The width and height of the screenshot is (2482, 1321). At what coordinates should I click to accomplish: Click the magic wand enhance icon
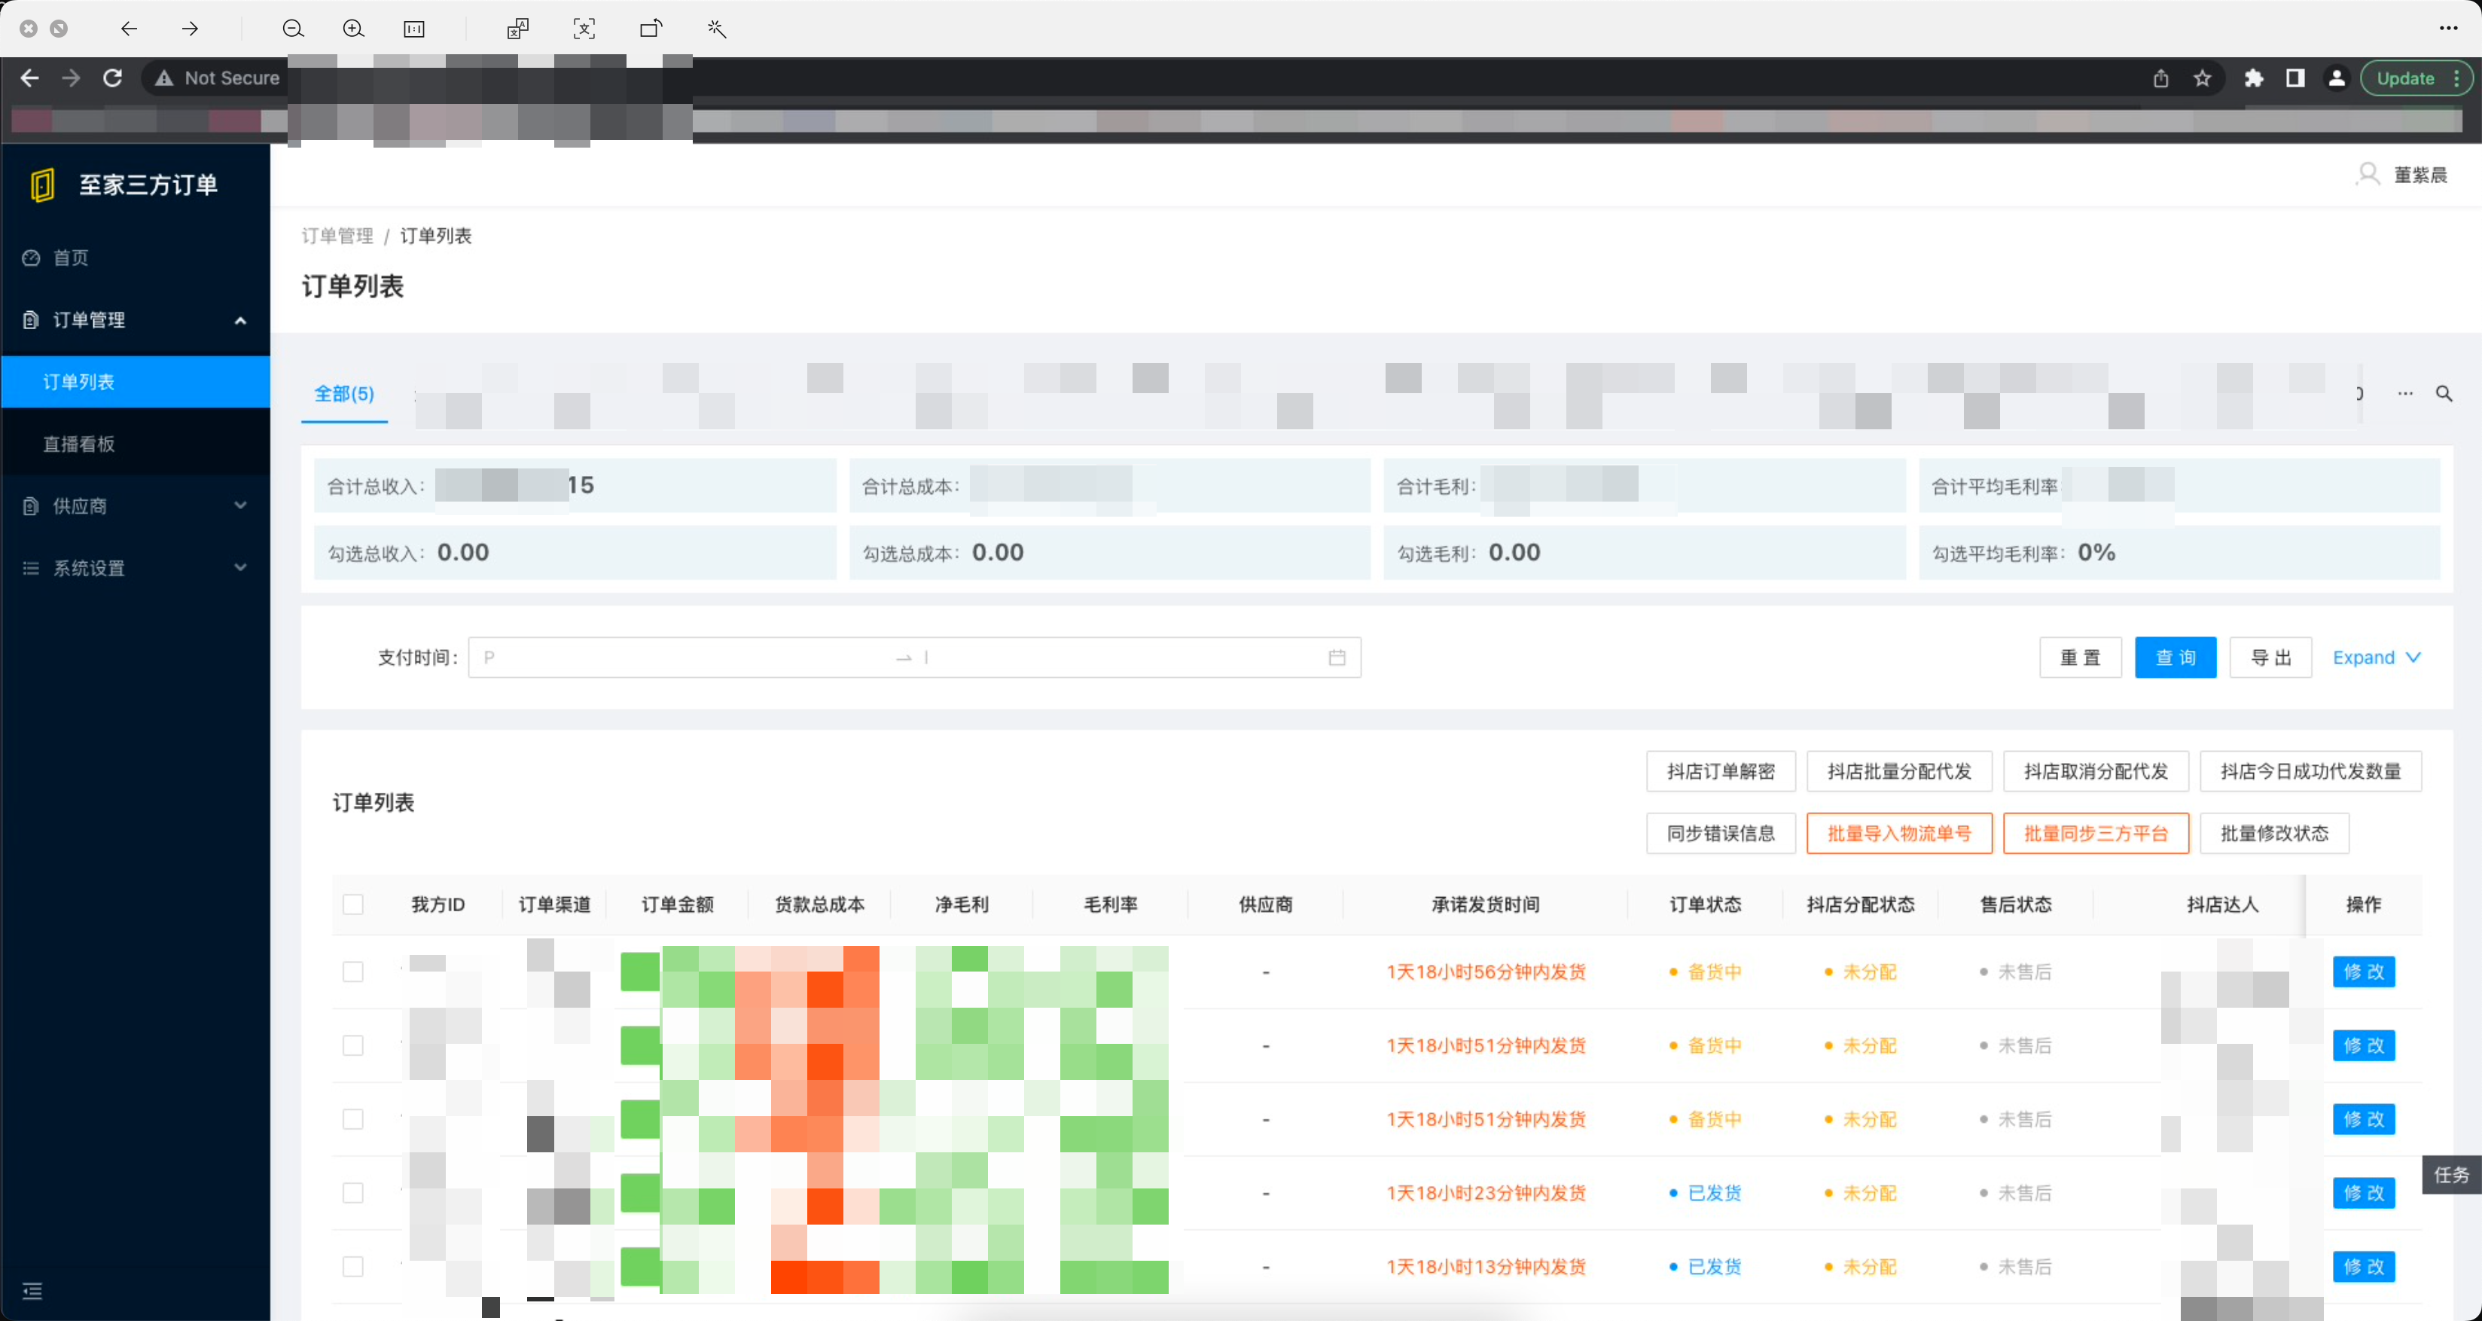717,29
